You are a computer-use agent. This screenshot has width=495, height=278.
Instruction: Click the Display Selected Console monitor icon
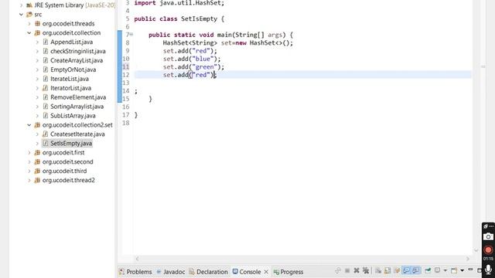pos(437,270)
